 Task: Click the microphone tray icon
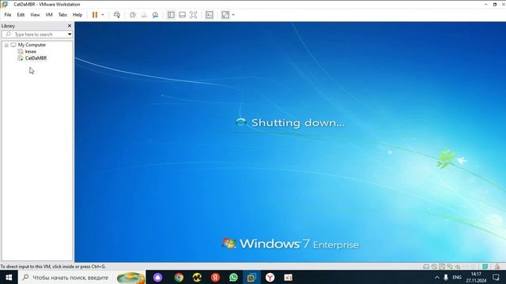pos(446,277)
